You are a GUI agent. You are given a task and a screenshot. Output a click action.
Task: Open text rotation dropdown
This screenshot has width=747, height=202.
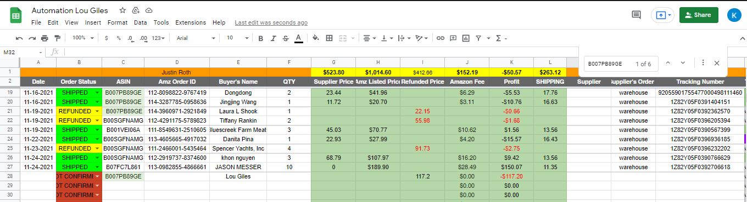pyautogui.click(x=421, y=38)
